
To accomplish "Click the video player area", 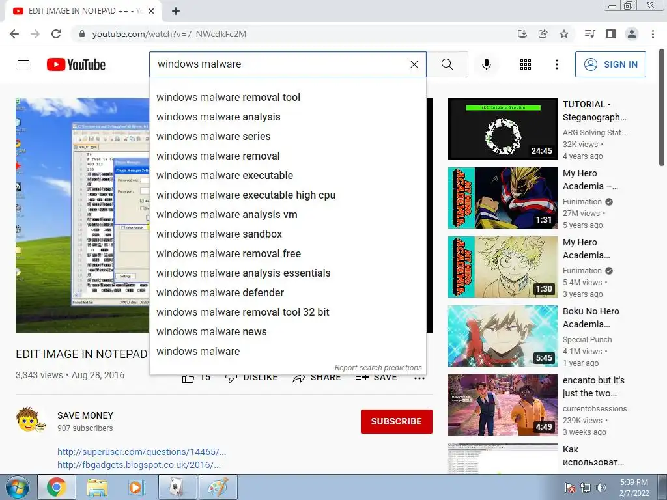I will tap(83, 215).
